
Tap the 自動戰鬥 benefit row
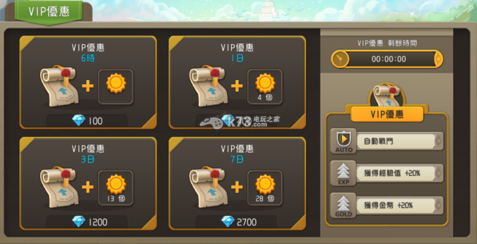[x=400, y=141]
